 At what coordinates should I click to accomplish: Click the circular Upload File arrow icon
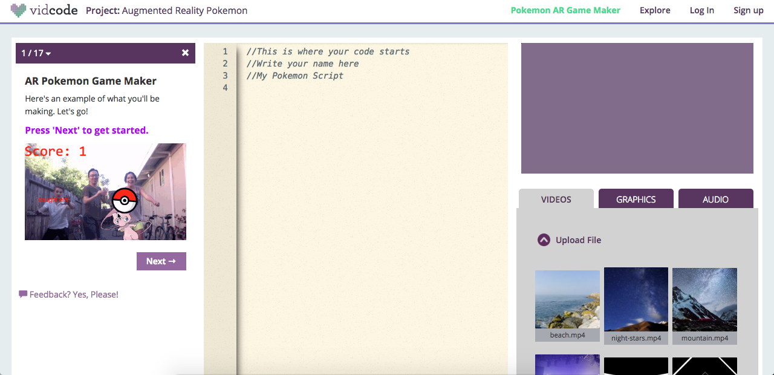(543, 240)
